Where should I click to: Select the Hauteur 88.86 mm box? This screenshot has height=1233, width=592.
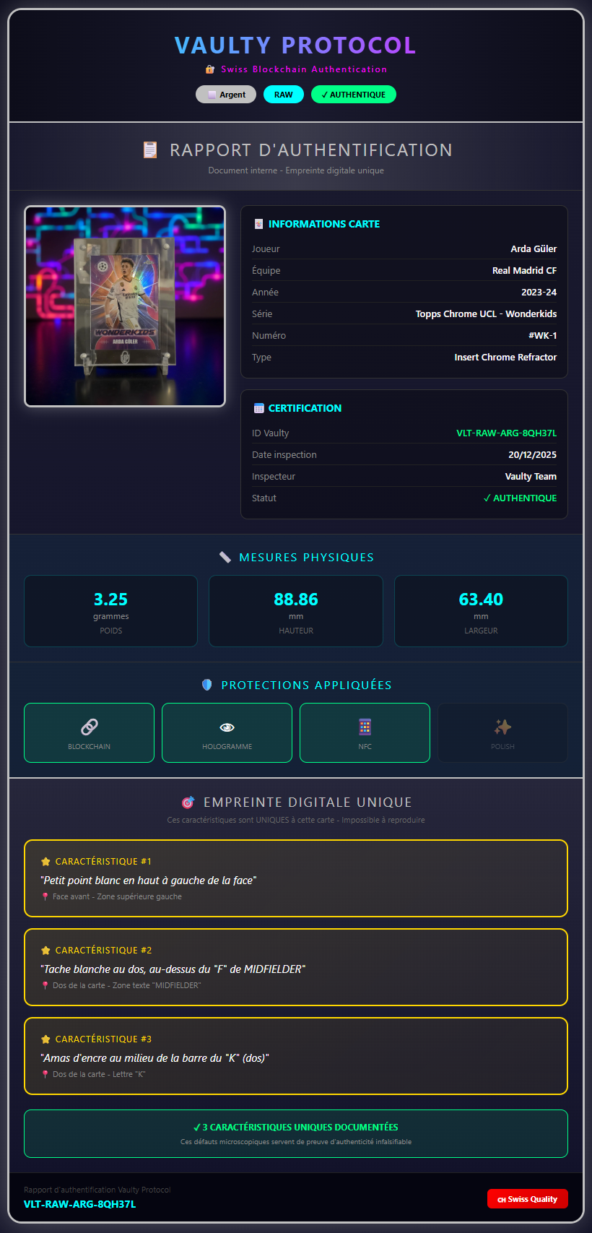click(x=296, y=611)
